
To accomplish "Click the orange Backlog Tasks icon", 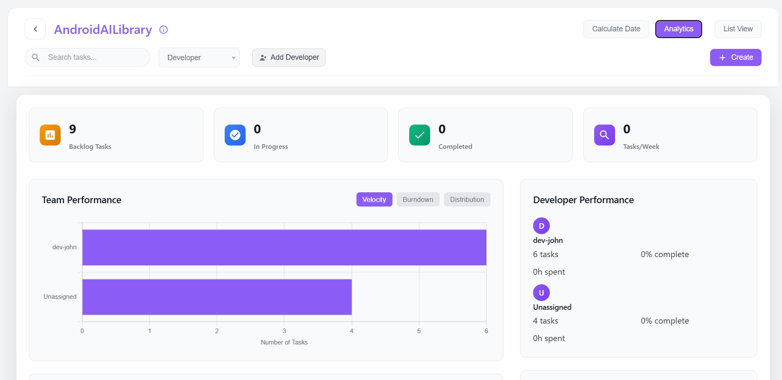I will [x=50, y=135].
